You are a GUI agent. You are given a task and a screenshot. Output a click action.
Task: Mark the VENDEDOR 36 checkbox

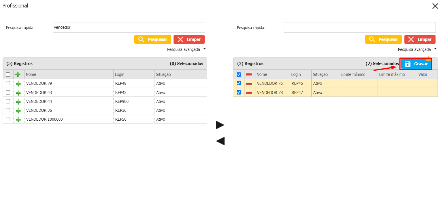click(x=8, y=110)
